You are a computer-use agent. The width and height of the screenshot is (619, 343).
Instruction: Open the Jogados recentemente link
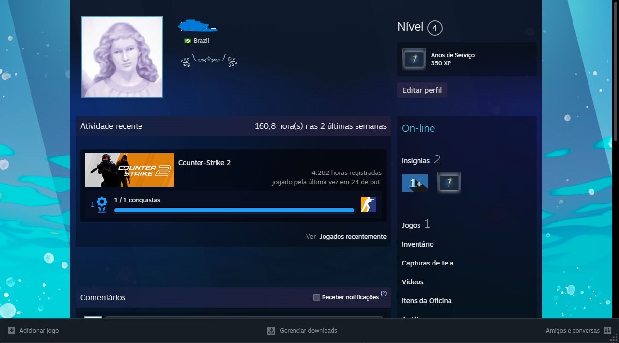pyautogui.click(x=353, y=237)
